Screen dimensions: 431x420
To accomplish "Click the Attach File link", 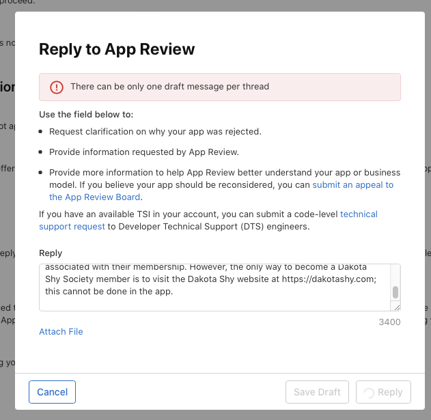I will tap(61, 332).
